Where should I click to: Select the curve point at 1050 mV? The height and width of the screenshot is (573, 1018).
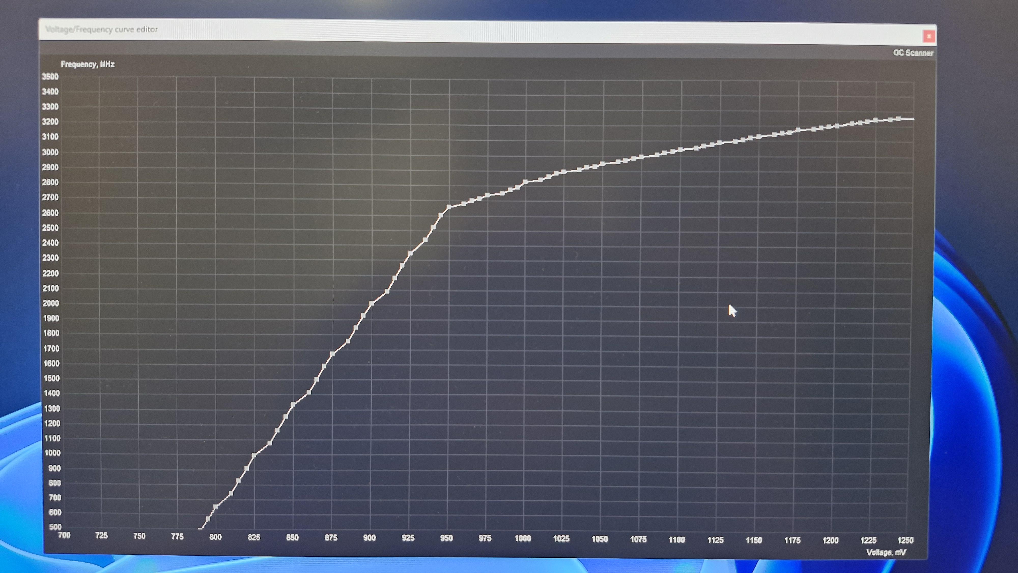(603, 164)
